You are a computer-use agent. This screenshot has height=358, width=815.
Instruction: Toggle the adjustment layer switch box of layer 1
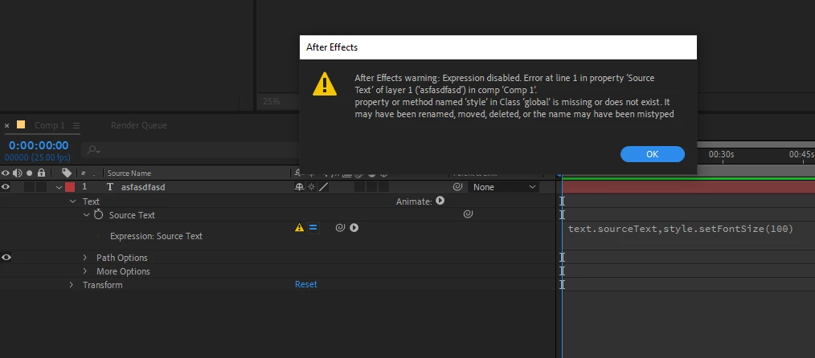371,187
